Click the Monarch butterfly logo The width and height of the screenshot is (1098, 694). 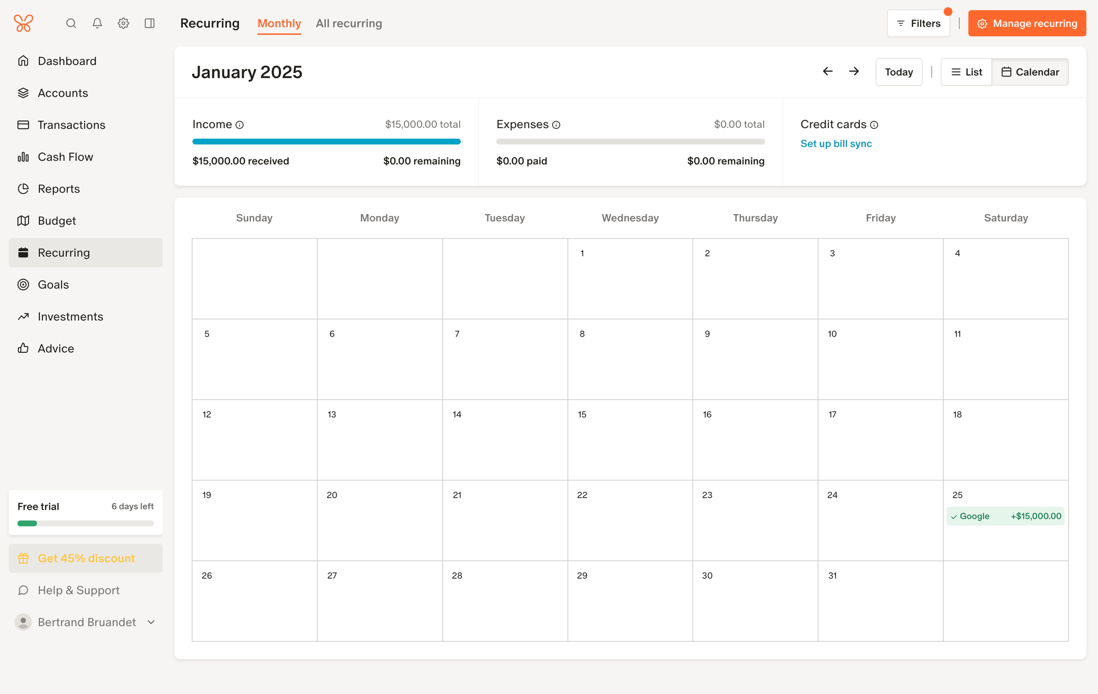coord(23,23)
